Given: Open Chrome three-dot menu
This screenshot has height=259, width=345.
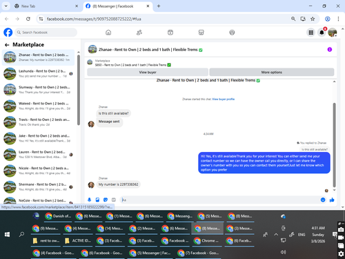Looking at the screenshot, I should click(338, 19).
